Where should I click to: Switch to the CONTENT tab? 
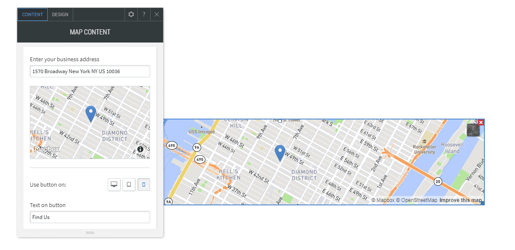click(33, 14)
